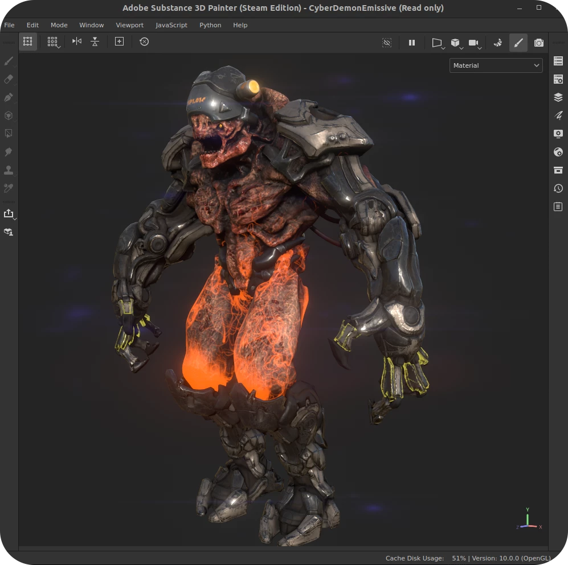Open the Python menu
The image size is (568, 565).
coord(210,25)
